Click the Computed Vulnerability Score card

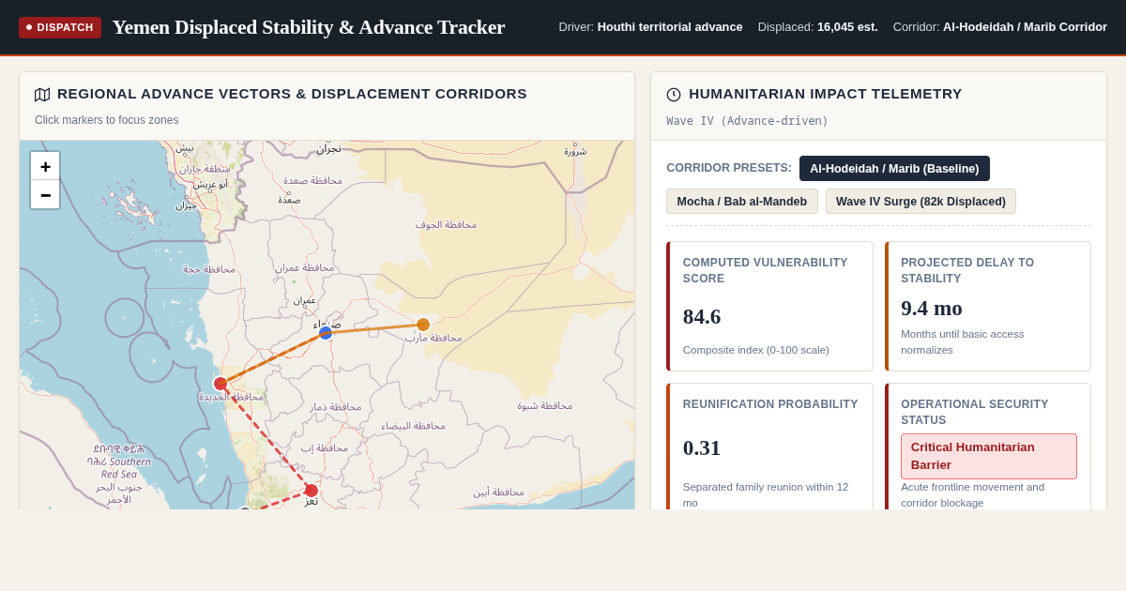pyautogui.click(x=769, y=306)
